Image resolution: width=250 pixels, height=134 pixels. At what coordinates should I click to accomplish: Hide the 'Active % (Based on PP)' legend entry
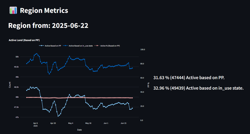coord(107,46)
